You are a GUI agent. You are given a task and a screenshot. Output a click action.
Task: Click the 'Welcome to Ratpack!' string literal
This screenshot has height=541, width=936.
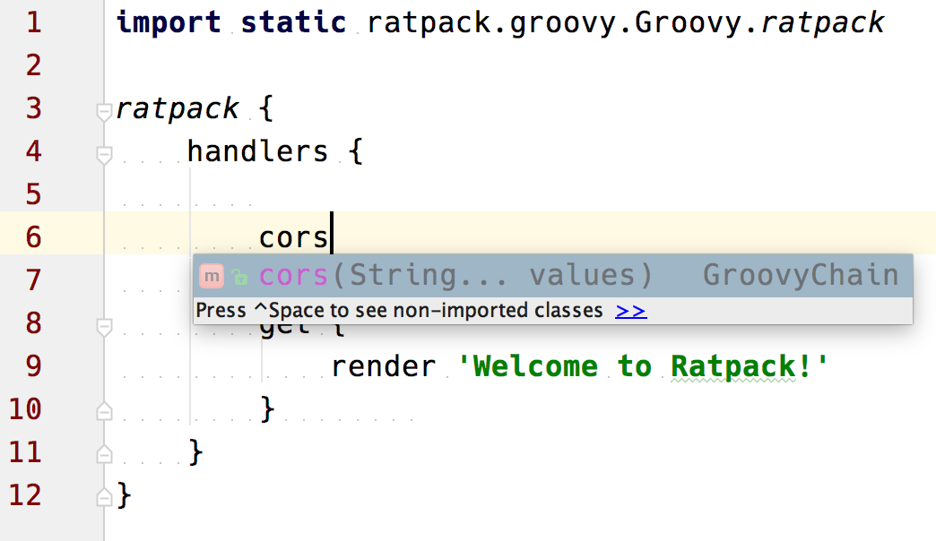643,365
